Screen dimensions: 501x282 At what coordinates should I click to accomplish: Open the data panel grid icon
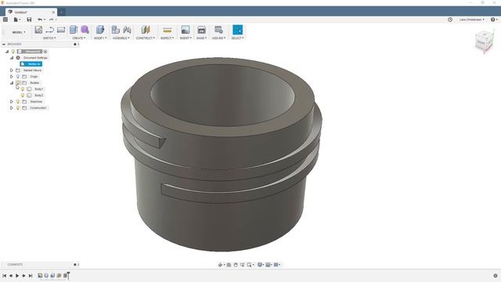[5, 20]
